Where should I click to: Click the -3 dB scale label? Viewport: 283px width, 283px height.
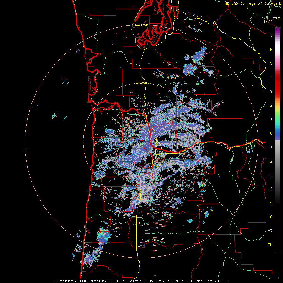(270, 175)
